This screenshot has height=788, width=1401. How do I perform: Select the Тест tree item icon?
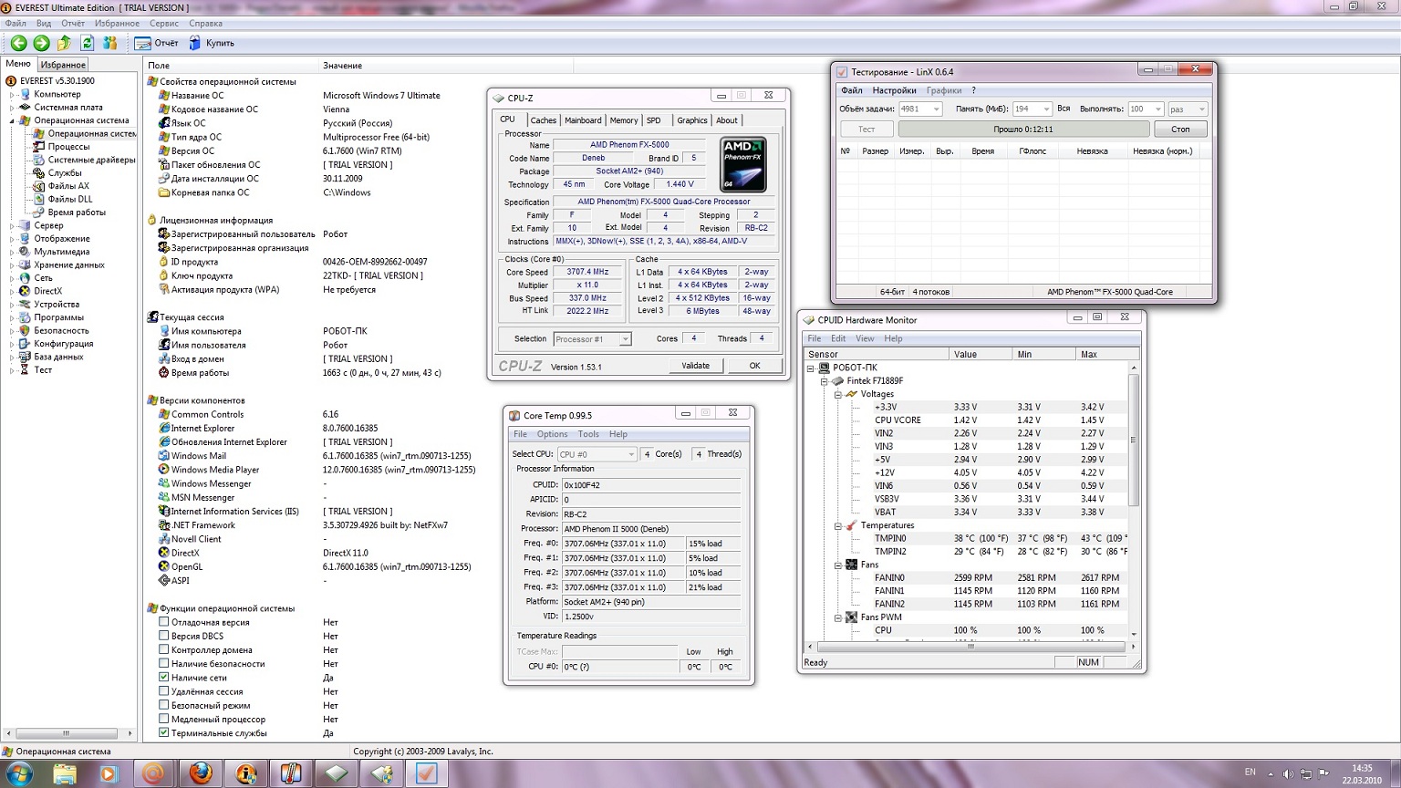click(26, 370)
